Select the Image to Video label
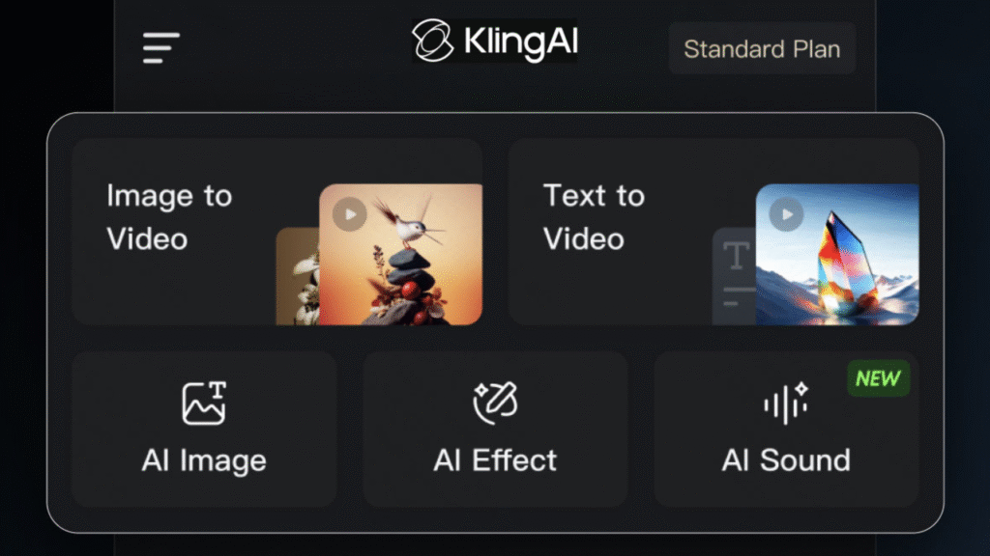Viewport: 990px width, 556px height. 169,217
